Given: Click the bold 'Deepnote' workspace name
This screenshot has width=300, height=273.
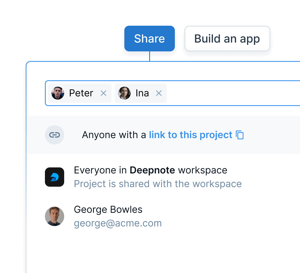Looking at the screenshot, I should tap(152, 170).
